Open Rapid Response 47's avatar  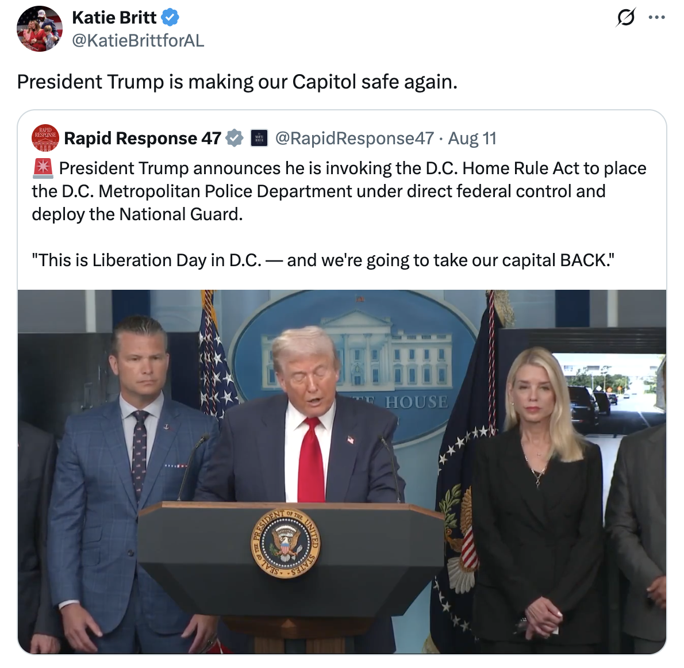[45, 138]
